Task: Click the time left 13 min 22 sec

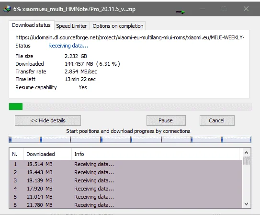Action: (x=80, y=79)
